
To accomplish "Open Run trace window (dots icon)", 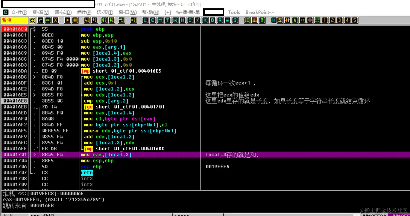I will click(228, 20).
